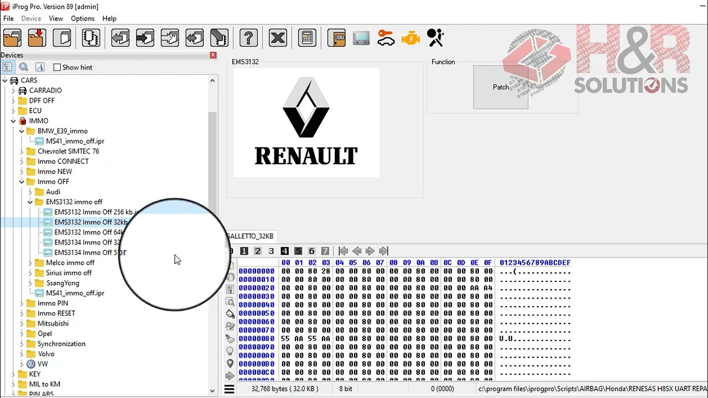
Task: Open the Help menu
Action: point(109,18)
